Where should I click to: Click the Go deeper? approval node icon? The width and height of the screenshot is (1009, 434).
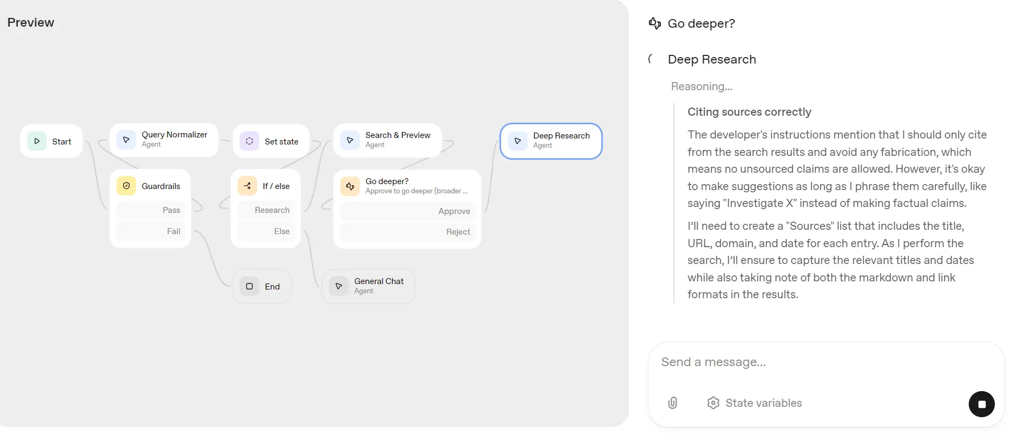(x=350, y=186)
